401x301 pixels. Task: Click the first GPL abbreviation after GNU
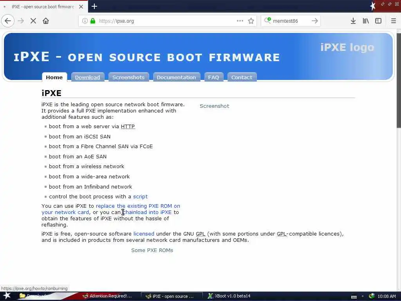pos(200,234)
